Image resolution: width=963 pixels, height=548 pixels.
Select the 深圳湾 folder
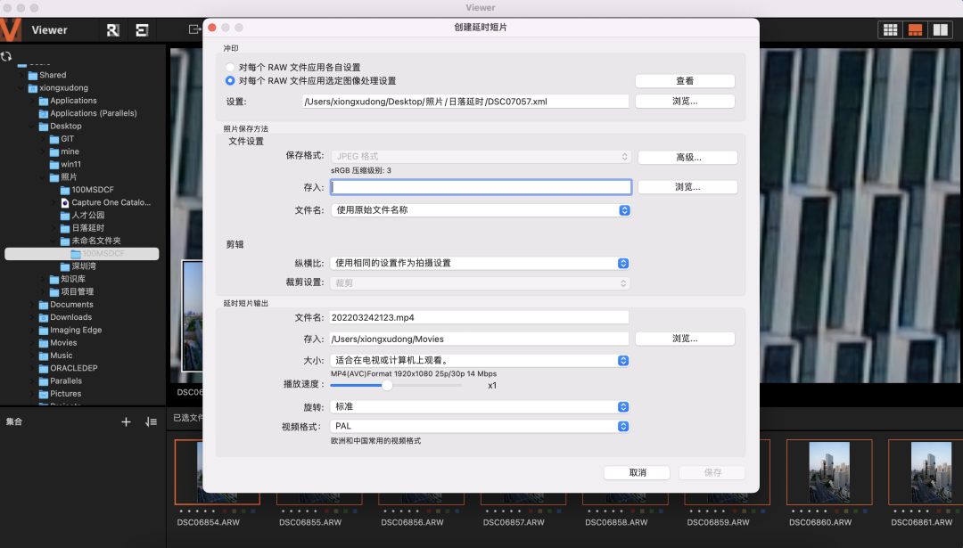84,266
